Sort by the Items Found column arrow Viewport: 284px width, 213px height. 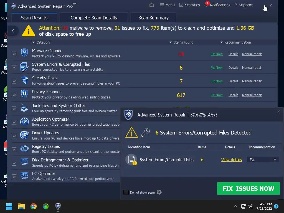170,42
